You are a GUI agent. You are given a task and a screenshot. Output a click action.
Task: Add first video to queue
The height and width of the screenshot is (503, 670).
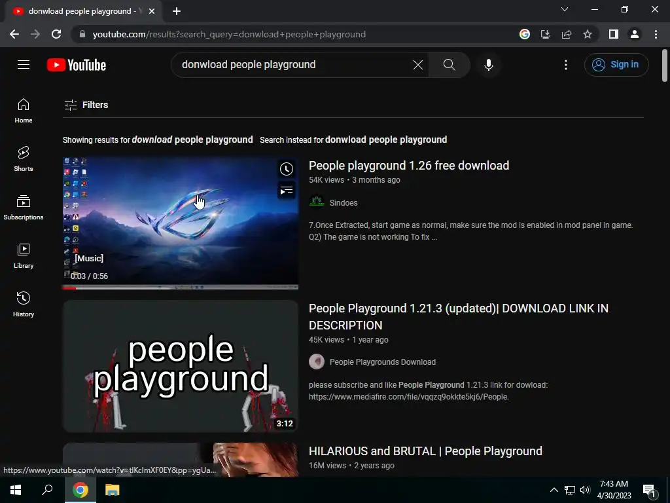click(287, 191)
